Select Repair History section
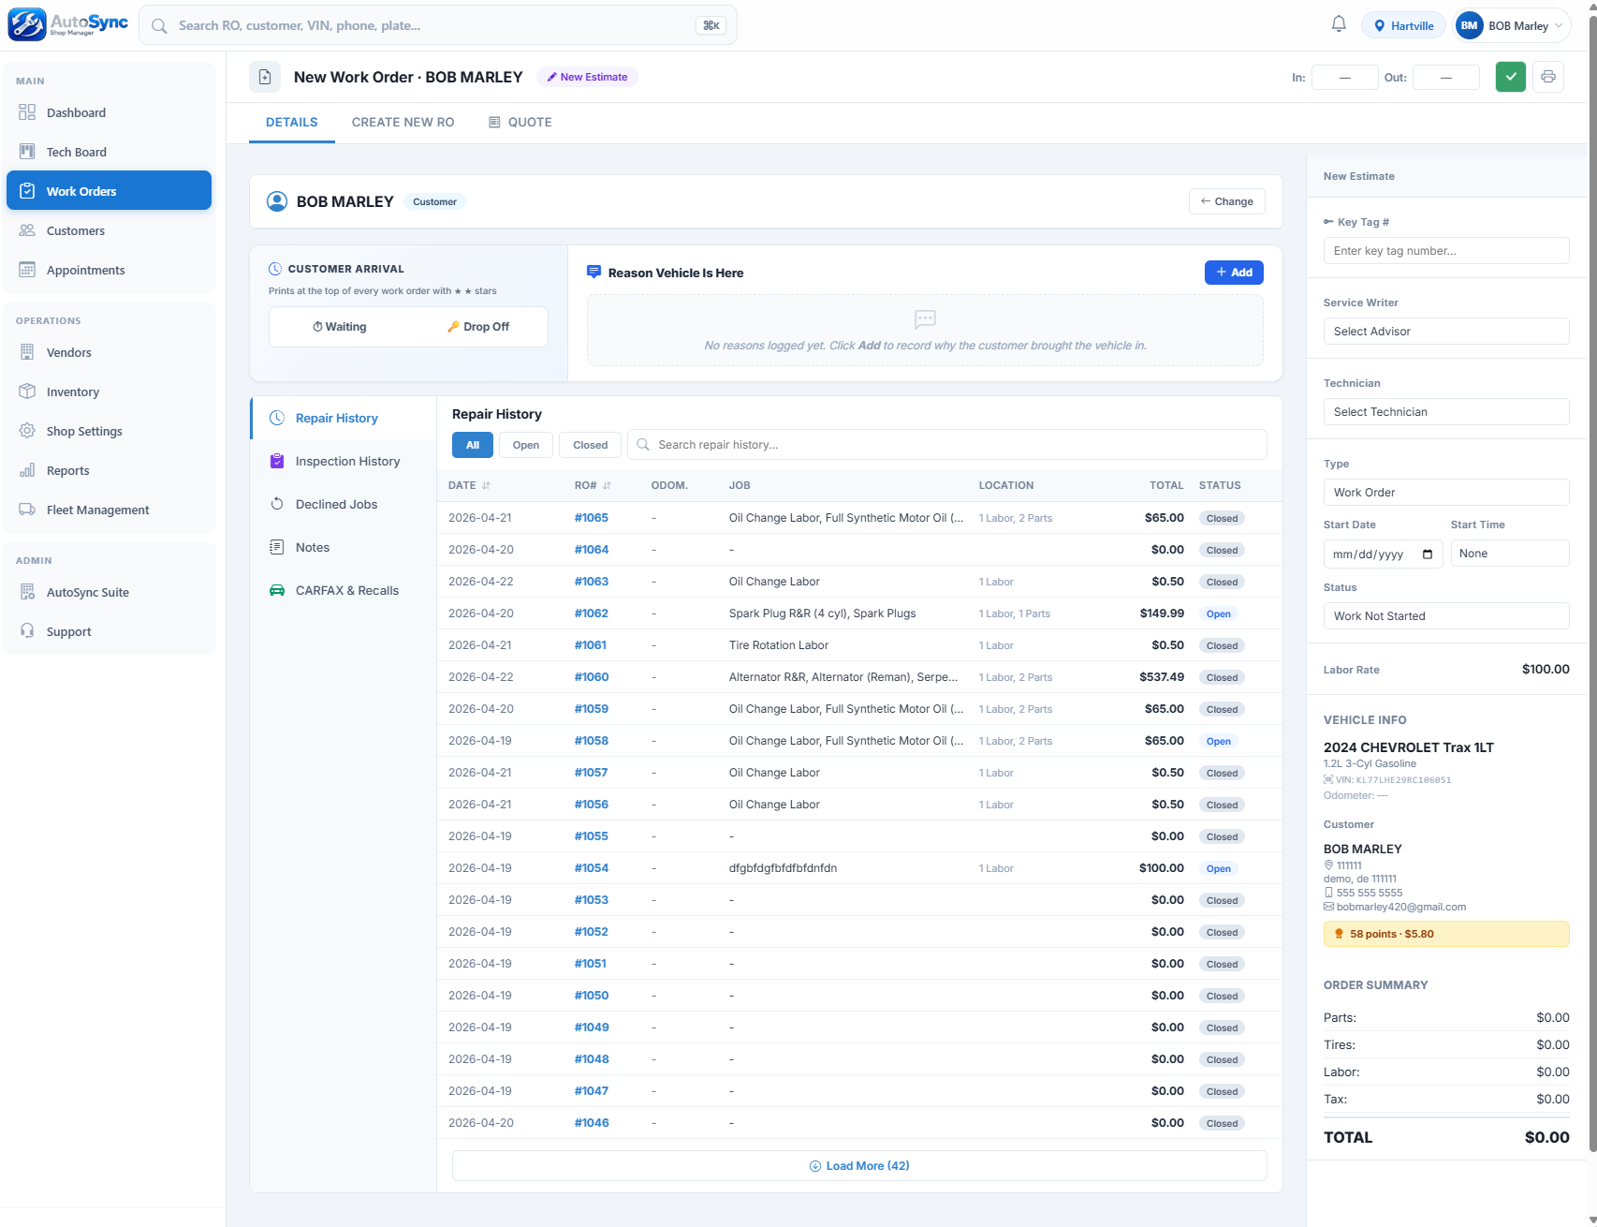This screenshot has height=1227, width=1597. click(344, 418)
